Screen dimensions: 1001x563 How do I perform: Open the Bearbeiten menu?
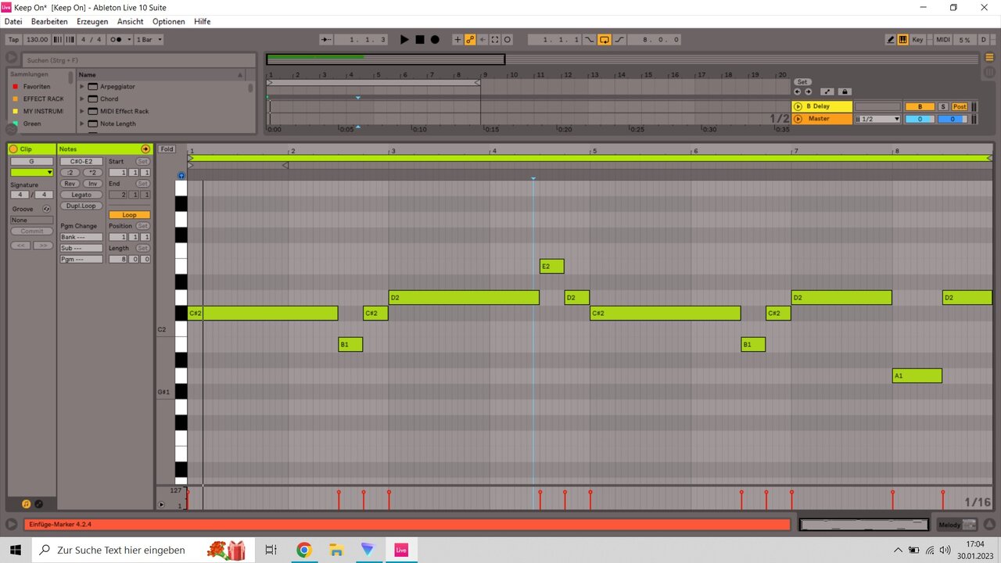coord(49,21)
